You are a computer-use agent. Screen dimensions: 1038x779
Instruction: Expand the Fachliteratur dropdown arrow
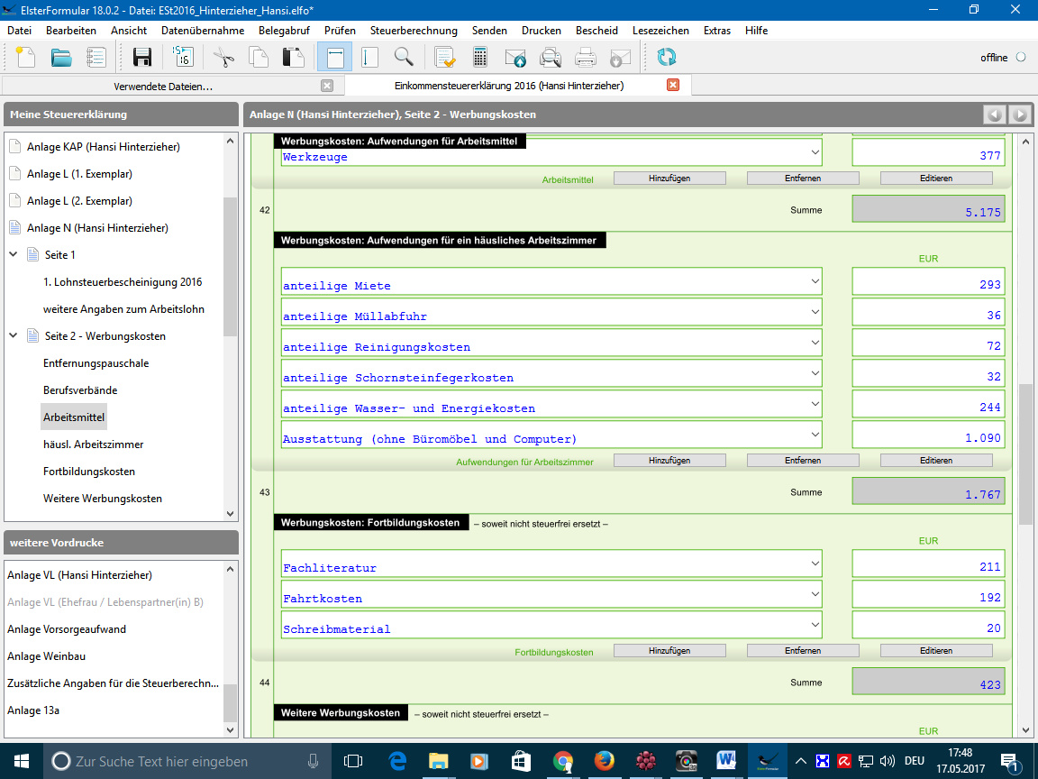pyautogui.click(x=815, y=564)
